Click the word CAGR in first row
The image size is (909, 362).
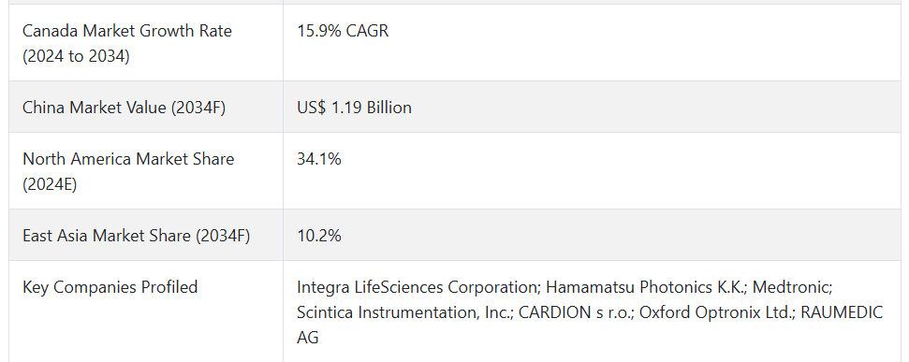tap(367, 31)
